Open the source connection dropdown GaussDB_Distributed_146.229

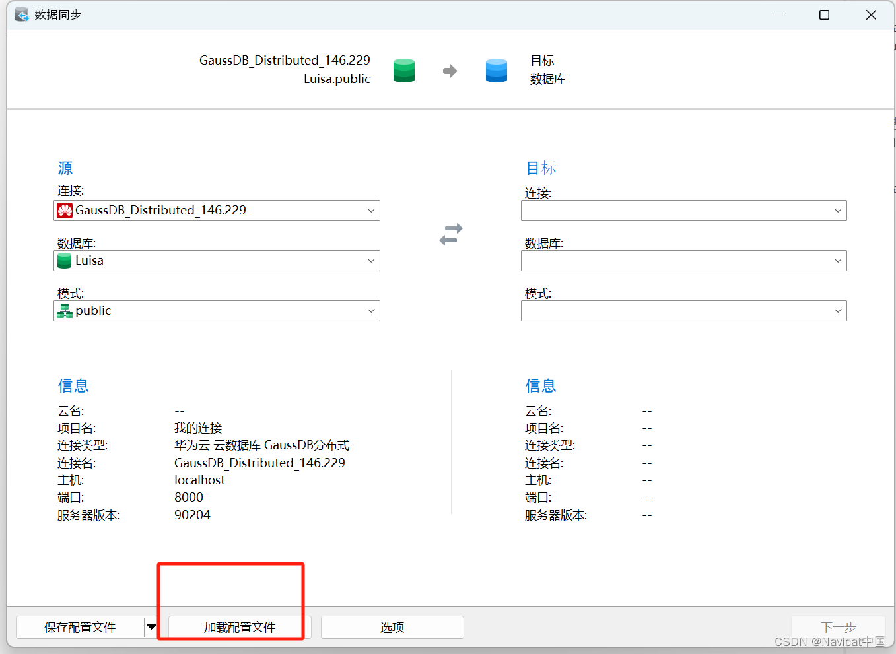click(217, 211)
